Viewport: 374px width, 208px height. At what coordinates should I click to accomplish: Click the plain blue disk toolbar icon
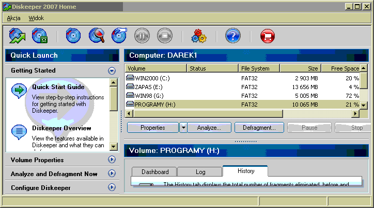coord(73,36)
